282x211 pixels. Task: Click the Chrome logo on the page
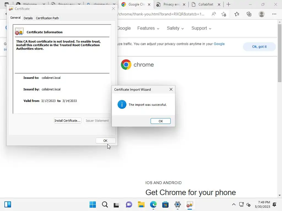137,65
